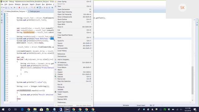Select Create Snippet entry
Screen dimensions: 199x112
(74, 92)
